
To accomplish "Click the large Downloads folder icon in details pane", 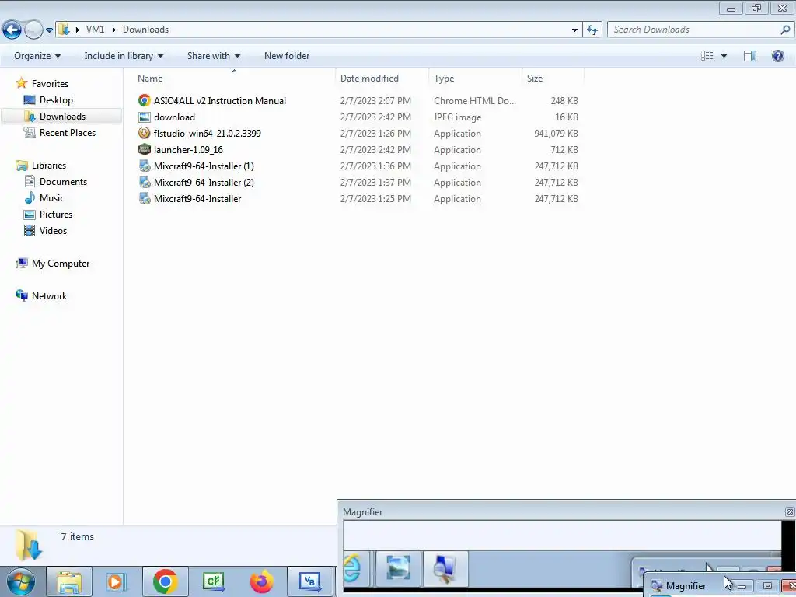I will tap(28, 543).
